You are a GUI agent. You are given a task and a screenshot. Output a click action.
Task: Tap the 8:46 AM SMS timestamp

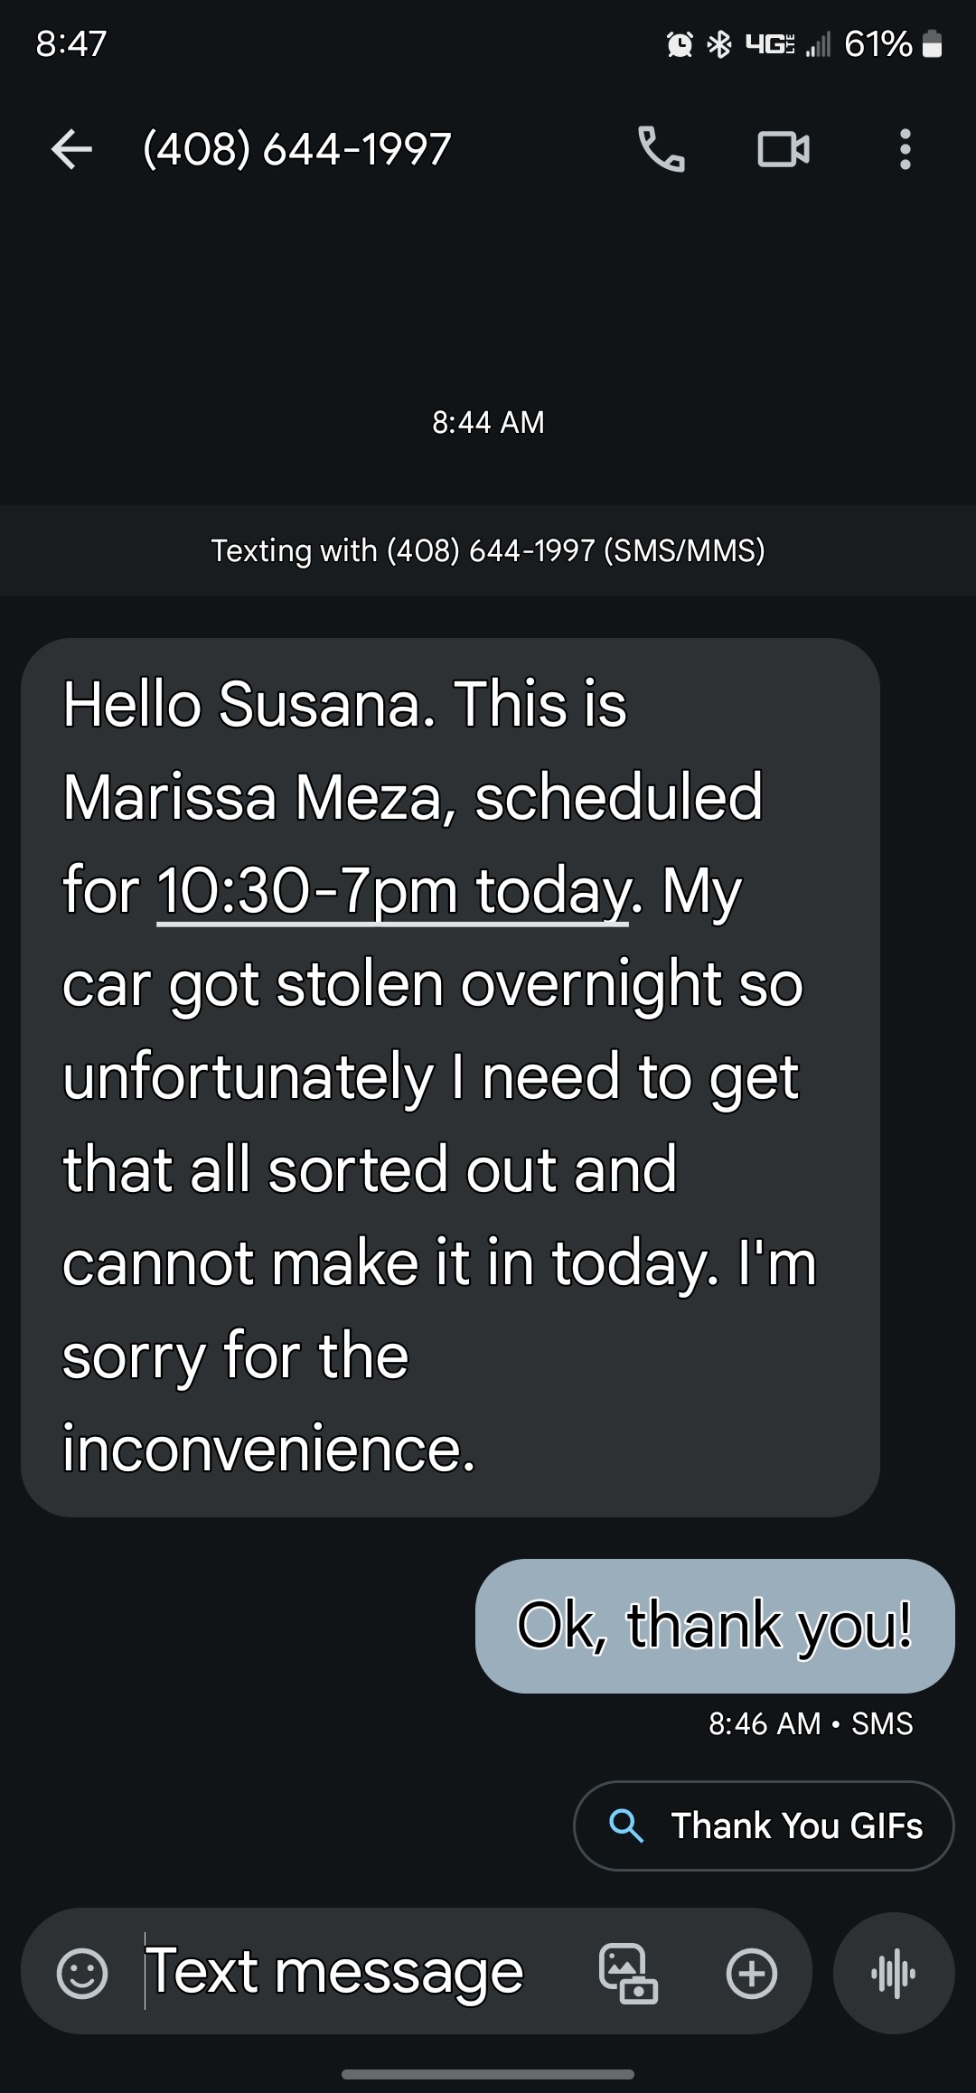point(811,1723)
